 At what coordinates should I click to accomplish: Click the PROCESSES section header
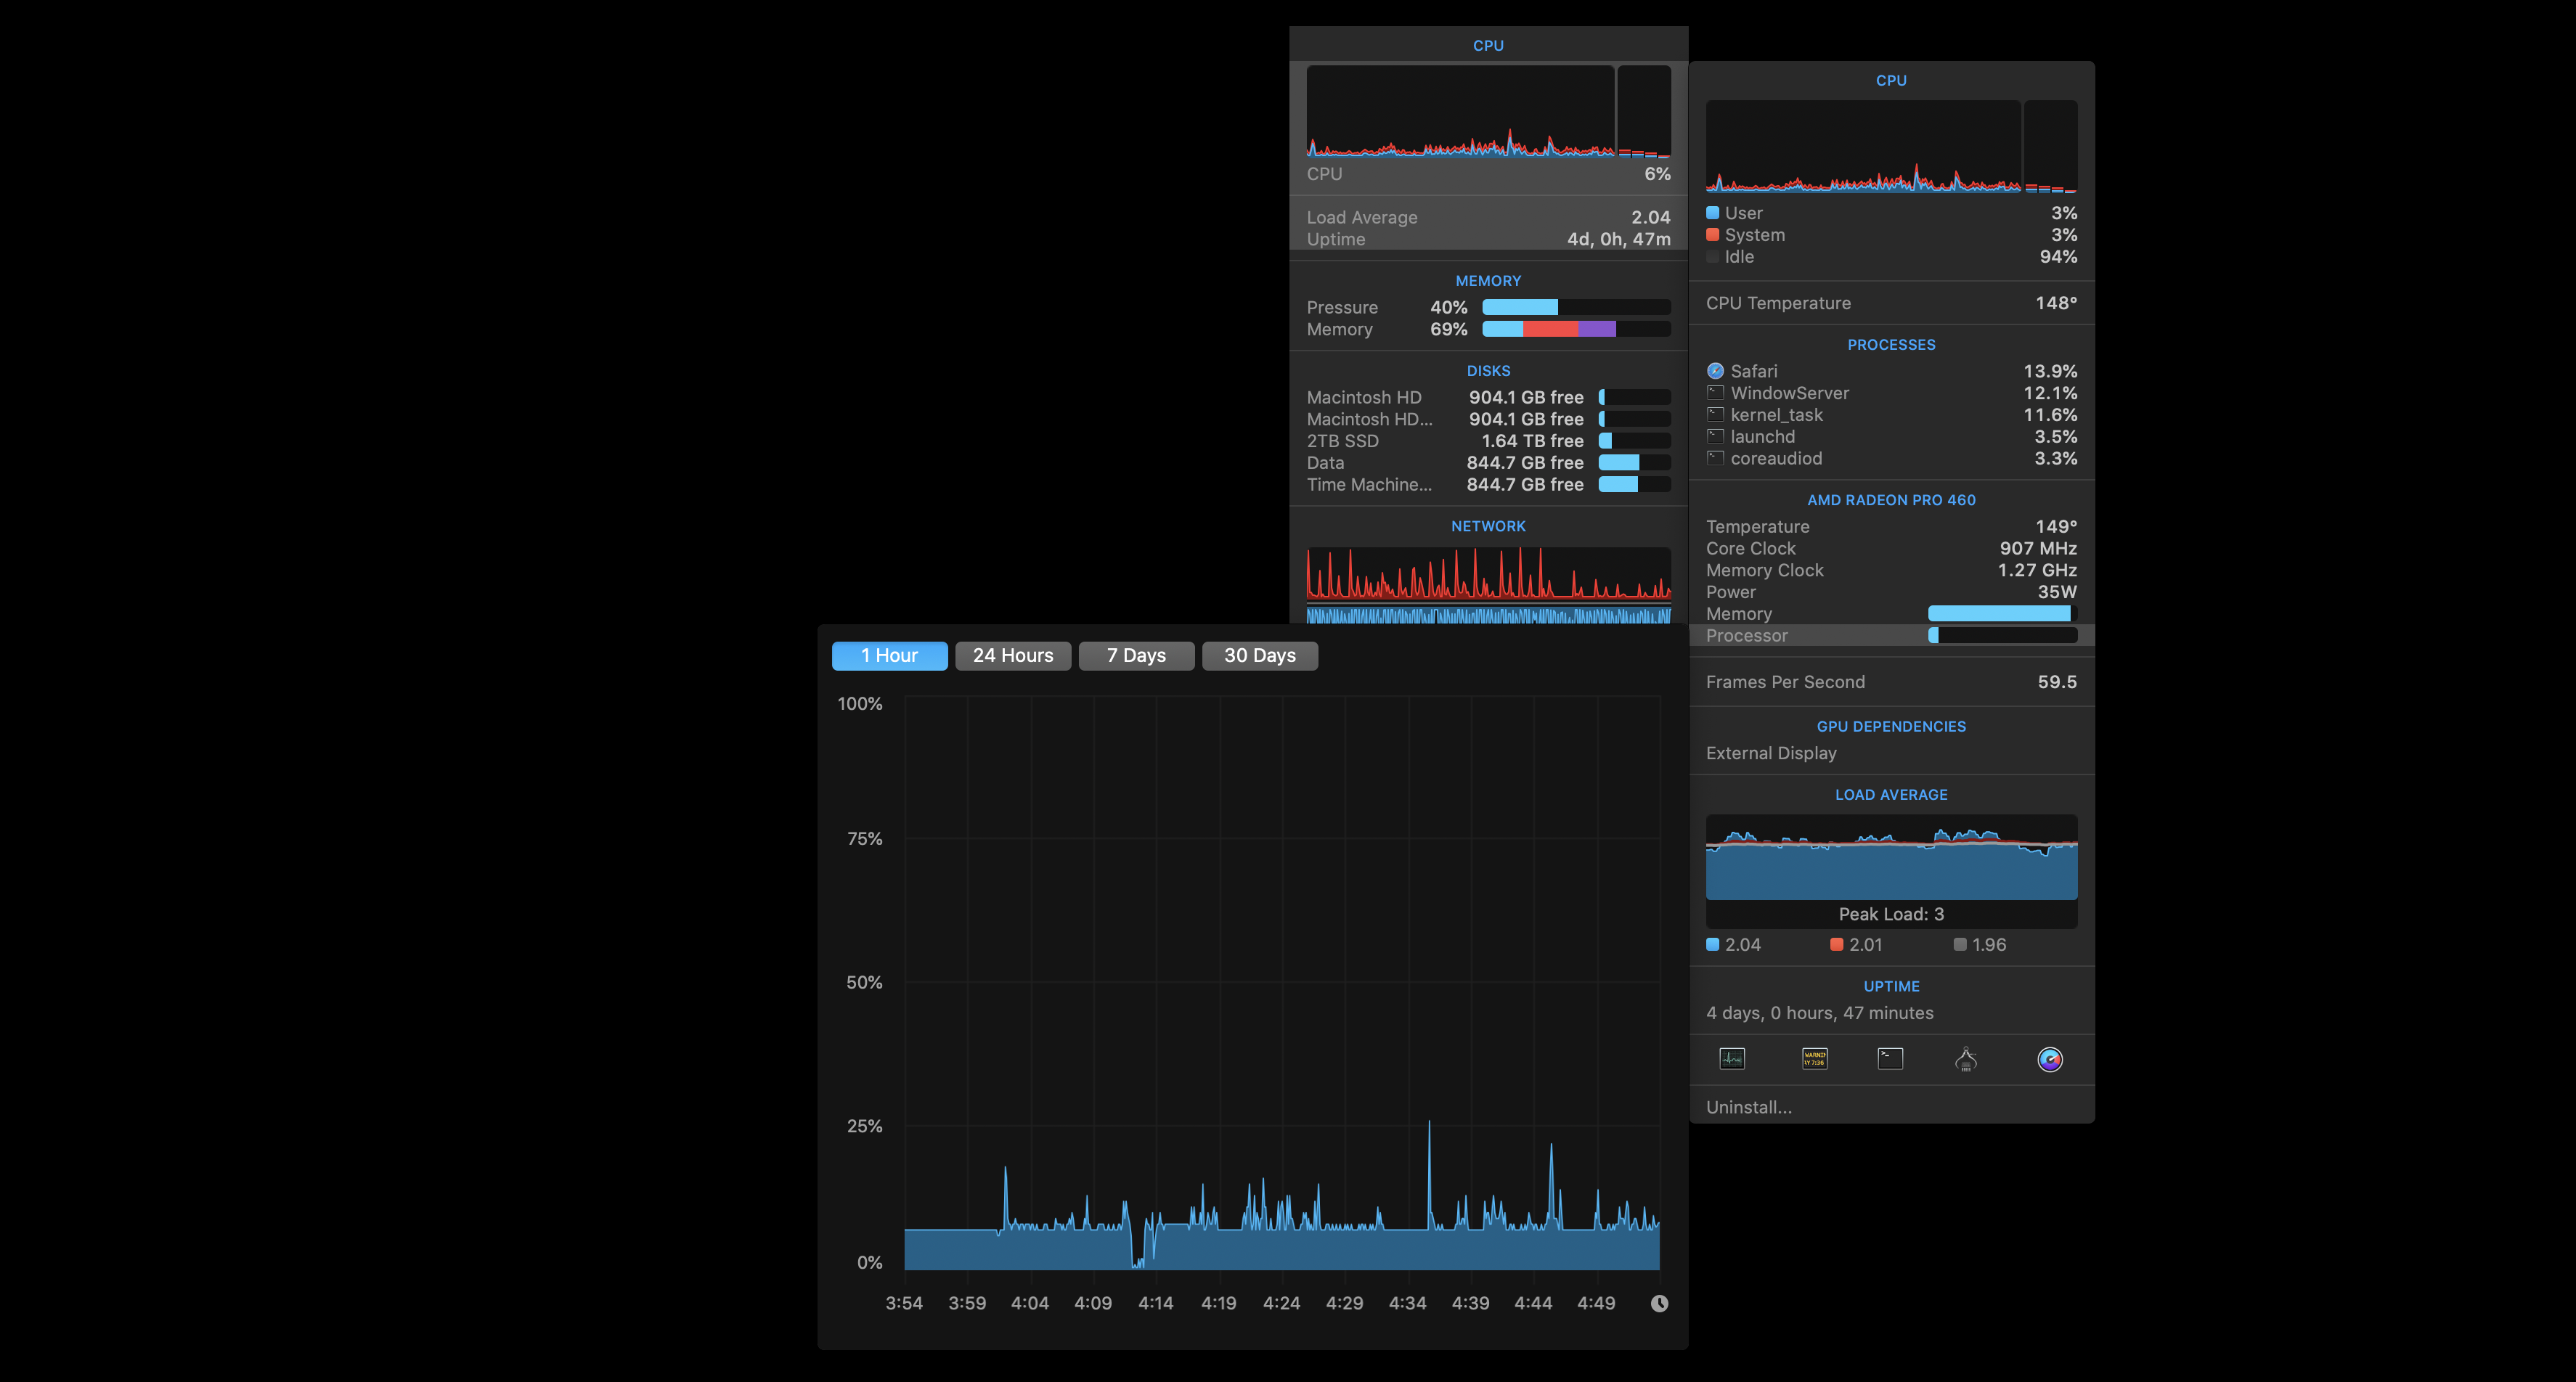pyautogui.click(x=1891, y=345)
